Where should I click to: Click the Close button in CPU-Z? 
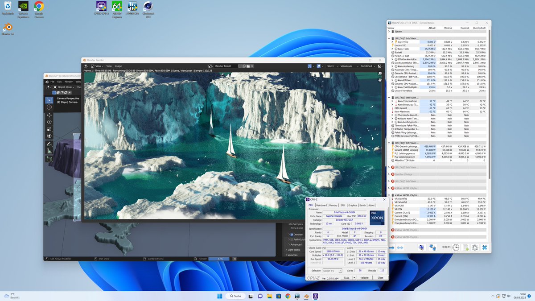pyautogui.click(x=380, y=277)
